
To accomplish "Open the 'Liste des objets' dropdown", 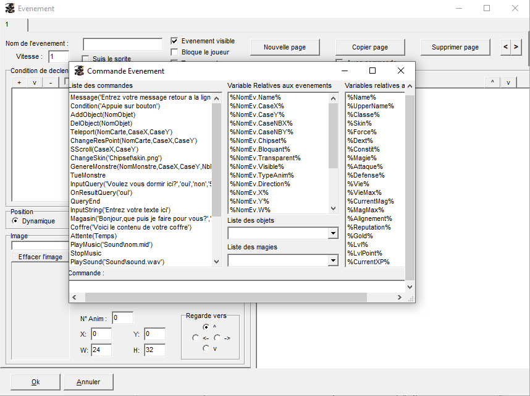I will click(333, 233).
